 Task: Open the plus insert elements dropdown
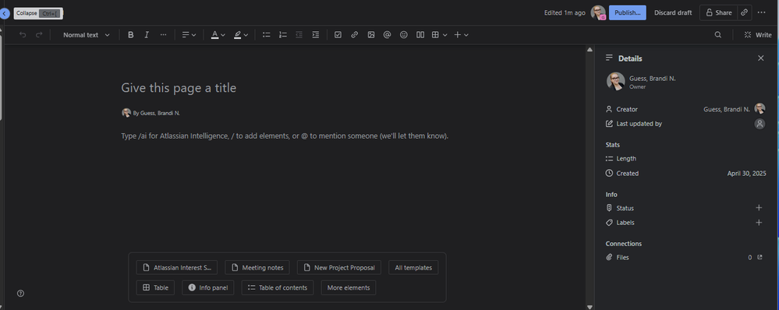pyautogui.click(x=462, y=35)
